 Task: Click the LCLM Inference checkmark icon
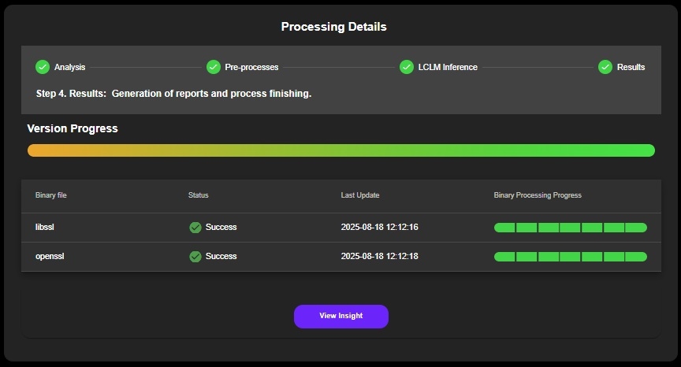tap(407, 67)
